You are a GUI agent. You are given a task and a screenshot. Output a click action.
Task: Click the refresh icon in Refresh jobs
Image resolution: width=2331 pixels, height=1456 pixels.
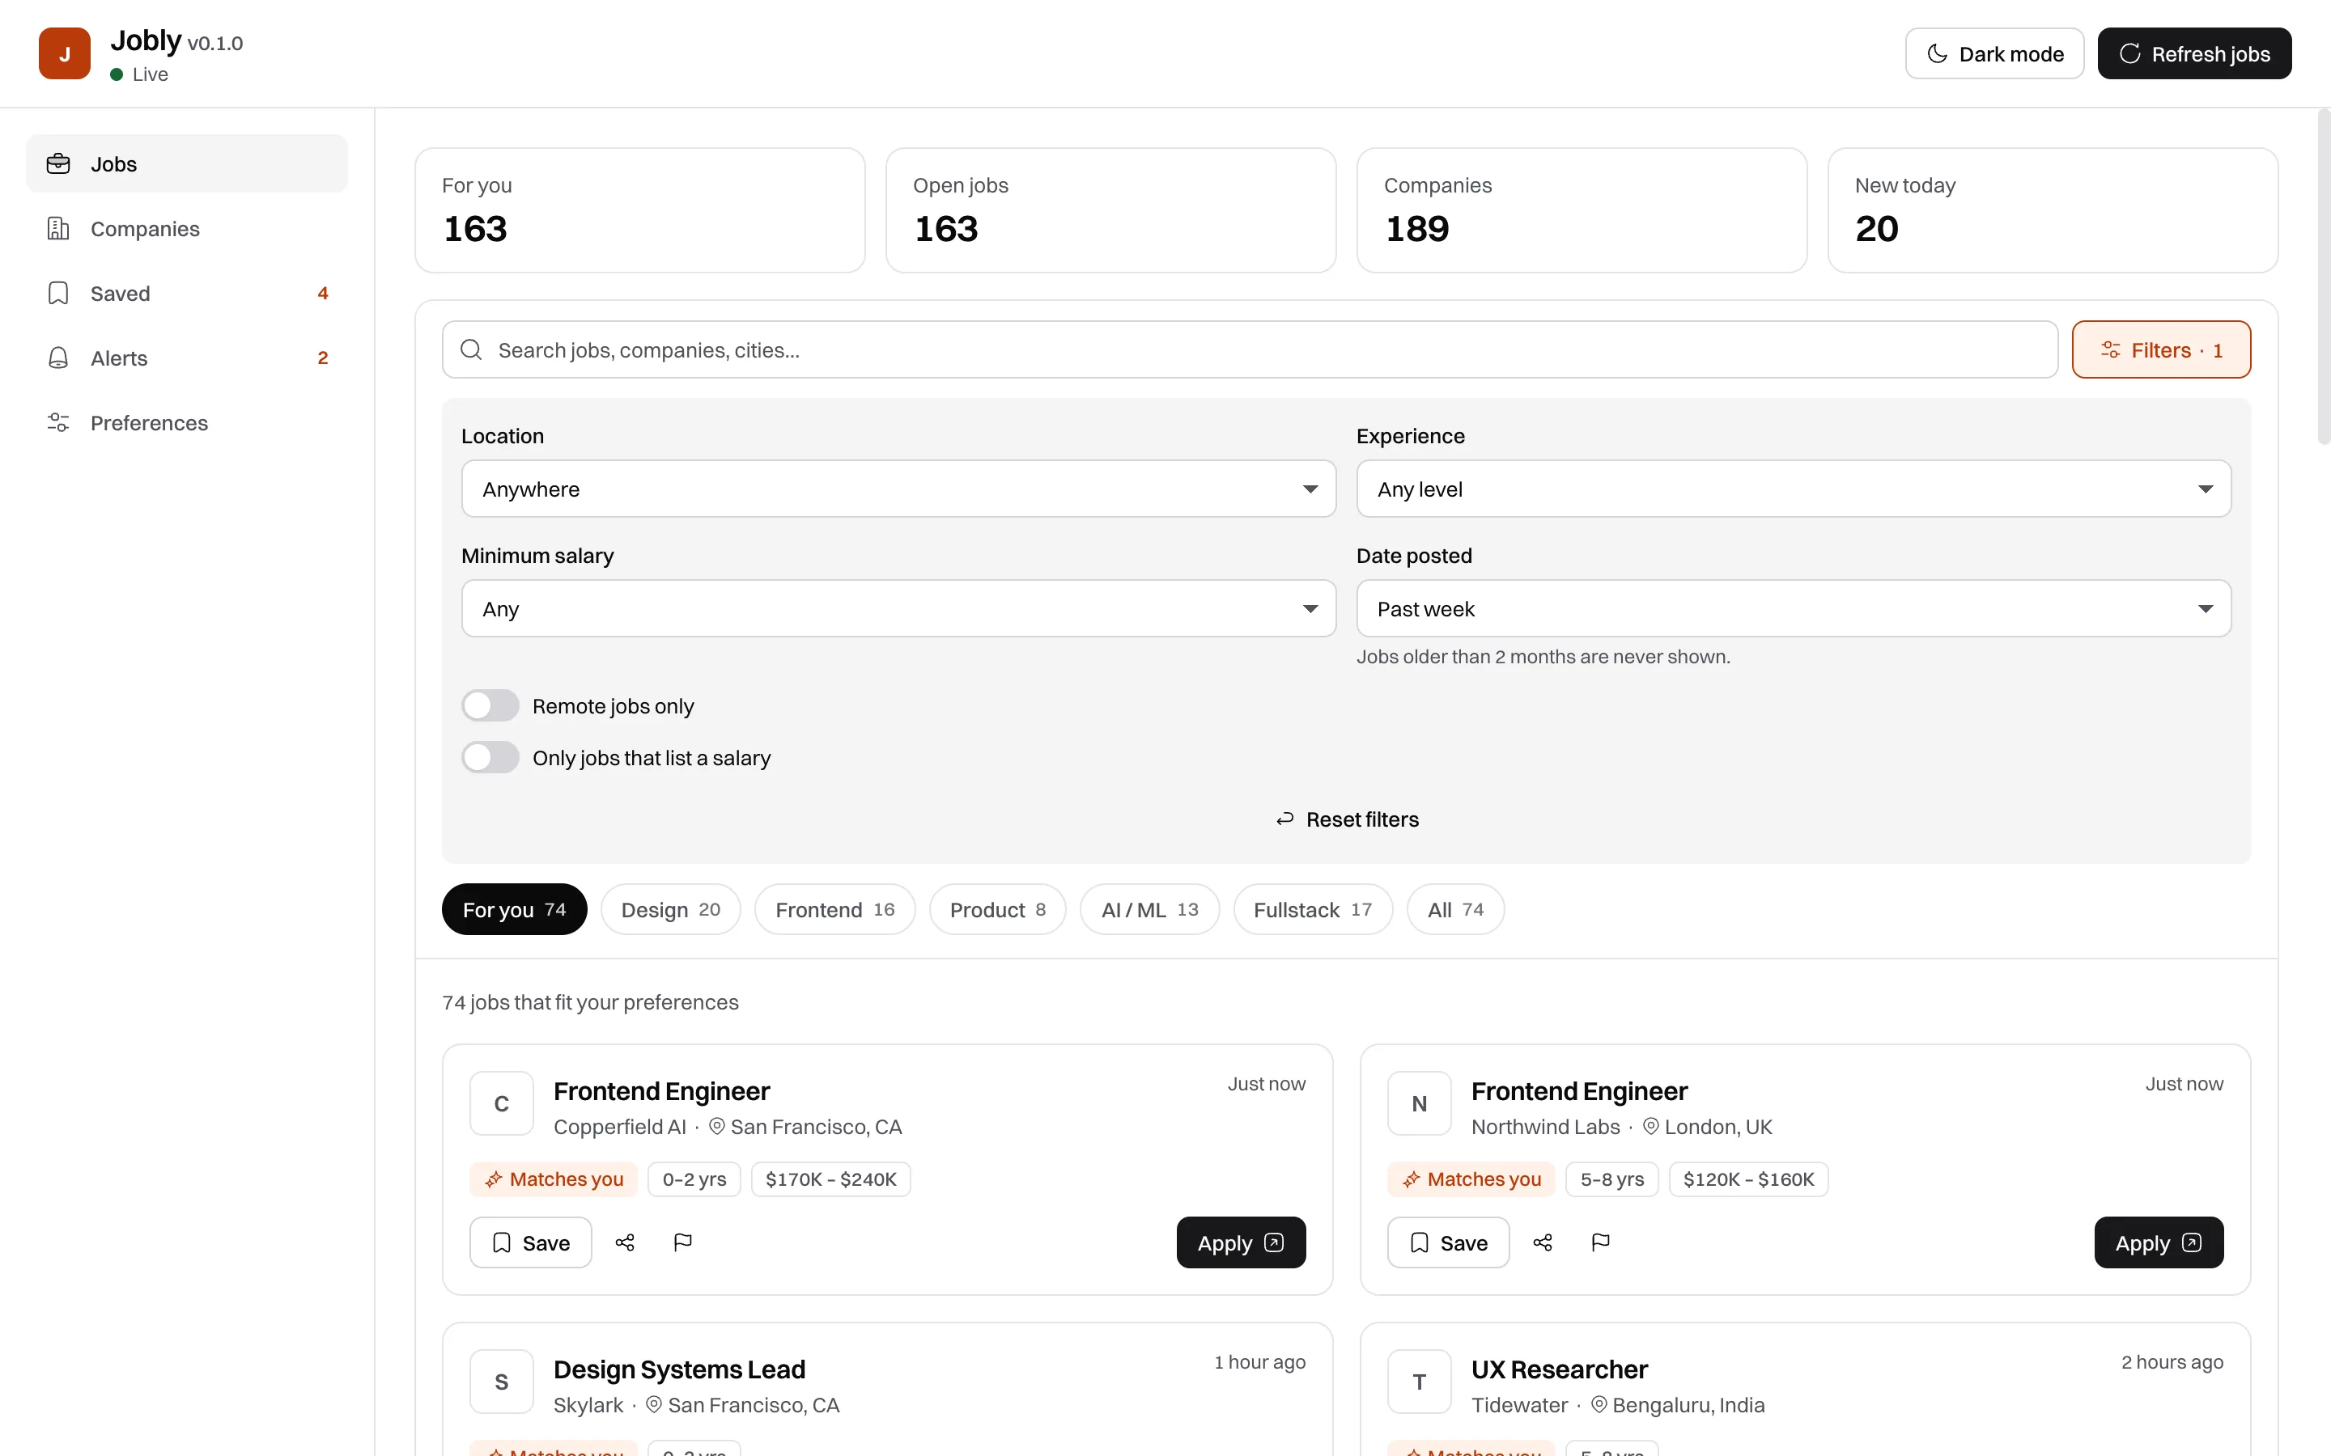2129,54
